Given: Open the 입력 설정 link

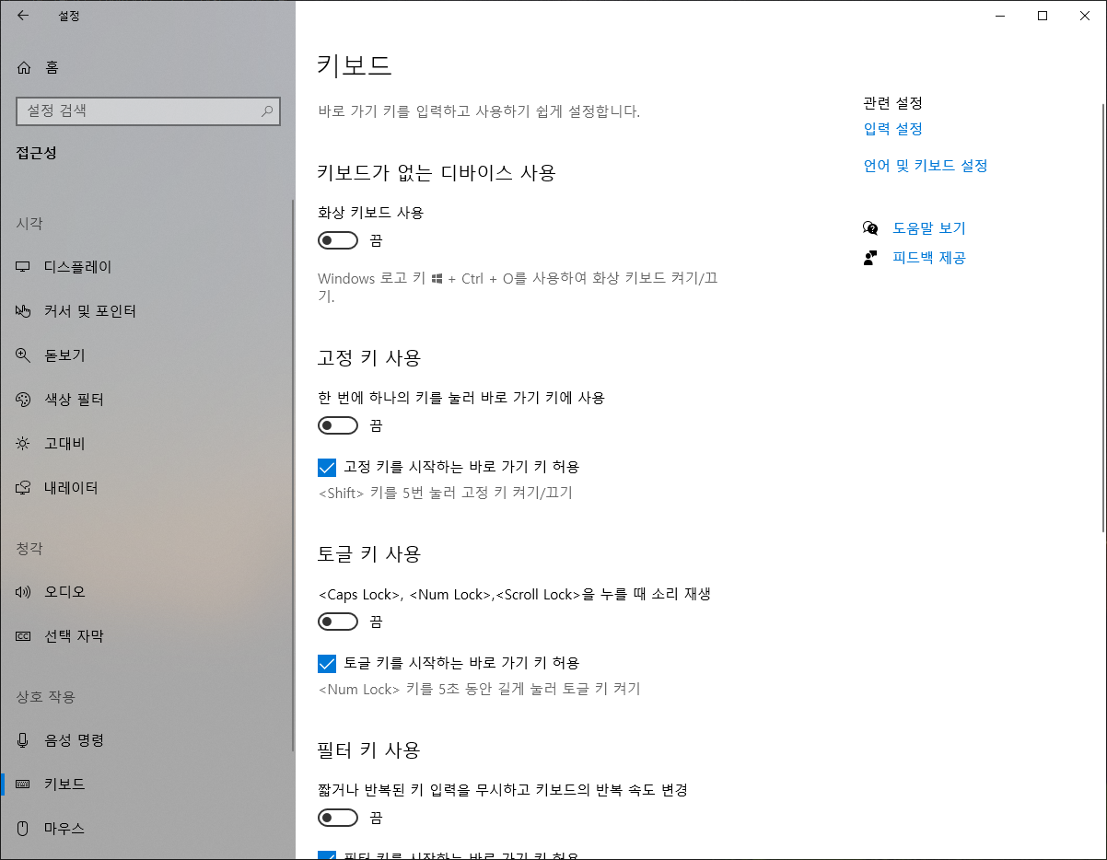Looking at the screenshot, I should [x=892, y=129].
